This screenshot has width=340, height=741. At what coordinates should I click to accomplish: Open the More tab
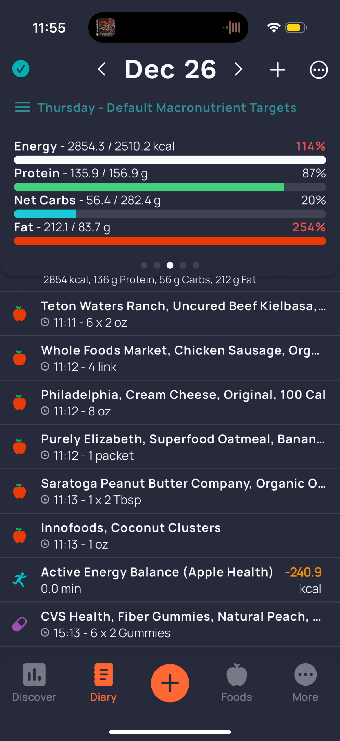[x=305, y=682]
